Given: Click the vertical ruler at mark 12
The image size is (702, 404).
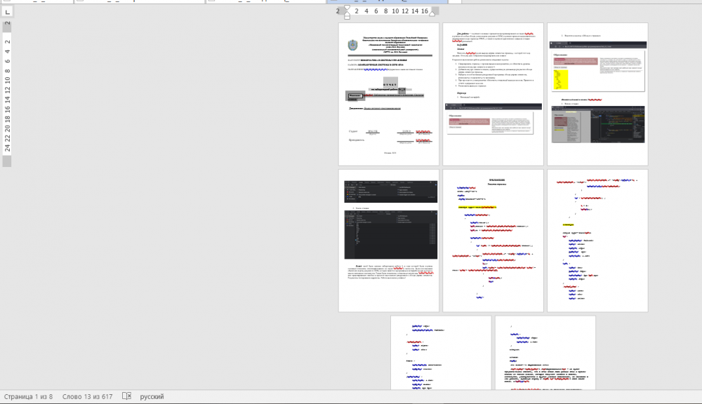Looking at the screenshot, I should [x=7, y=90].
